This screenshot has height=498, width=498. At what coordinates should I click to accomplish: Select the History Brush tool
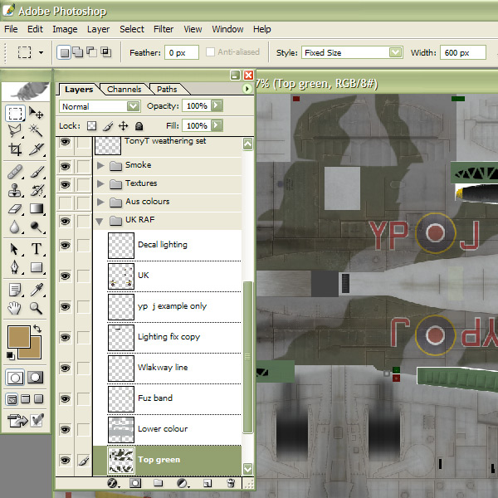36,190
